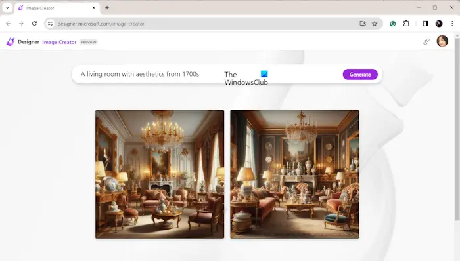Toggle the browser side panel
The height and width of the screenshot is (261, 460).
pos(425,24)
